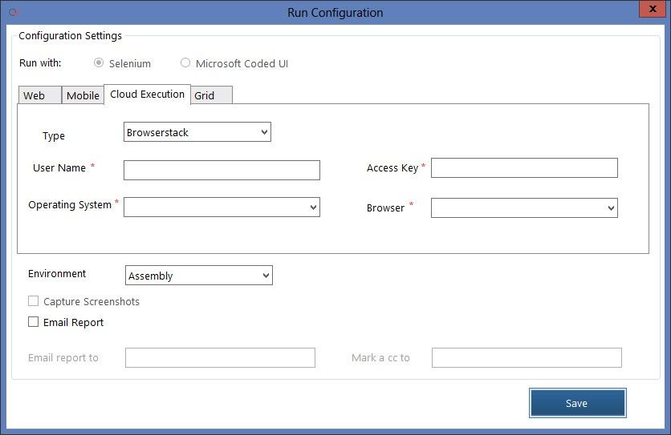
Task: Switch to the Web tab
Action: (40, 95)
